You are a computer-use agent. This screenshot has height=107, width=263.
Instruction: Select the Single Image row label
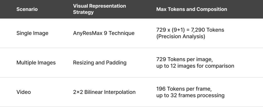tap(32, 33)
